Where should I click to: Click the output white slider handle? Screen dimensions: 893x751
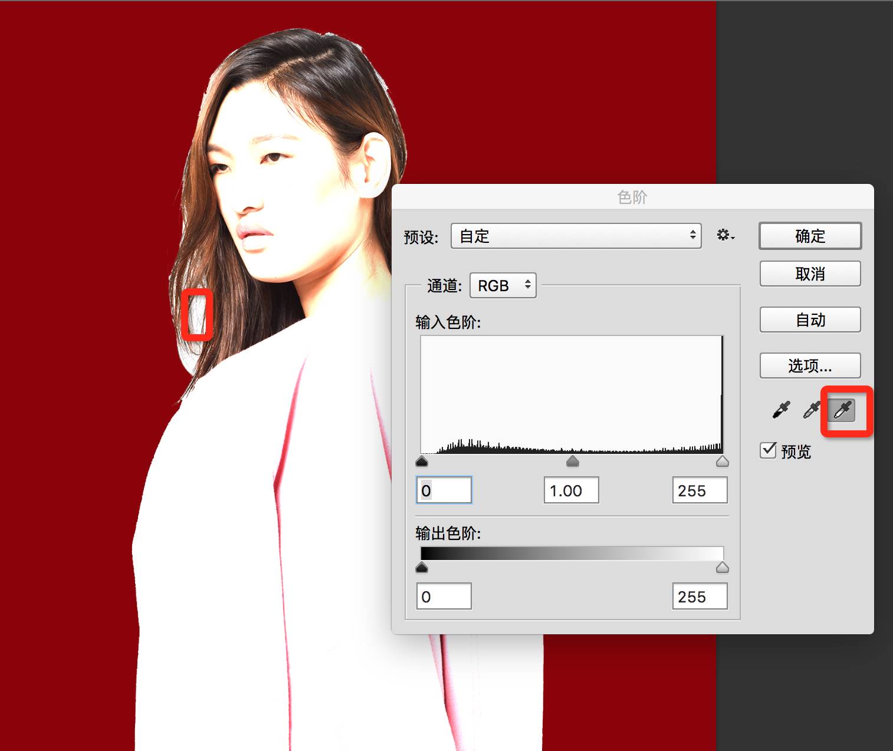pyautogui.click(x=723, y=567)
